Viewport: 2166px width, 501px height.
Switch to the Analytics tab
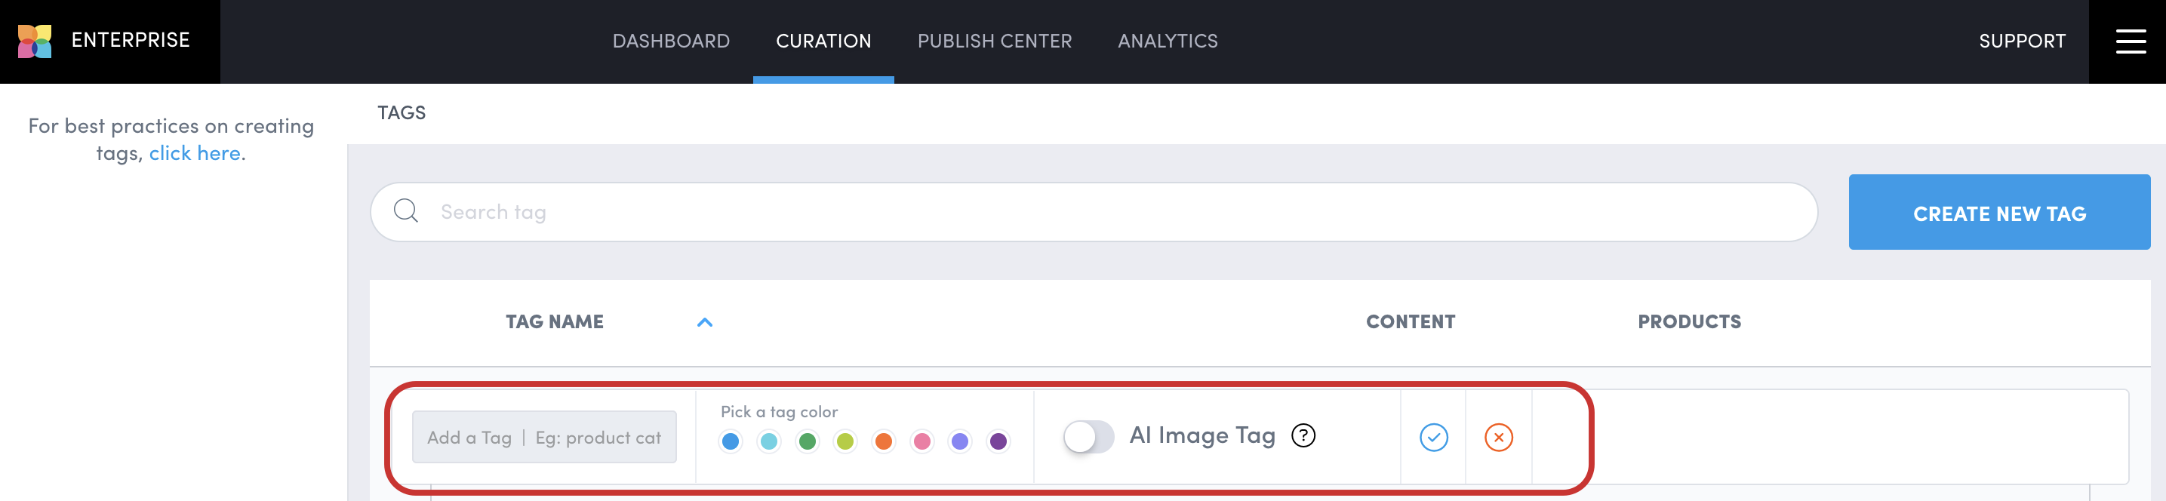[x=1168, y=41]
